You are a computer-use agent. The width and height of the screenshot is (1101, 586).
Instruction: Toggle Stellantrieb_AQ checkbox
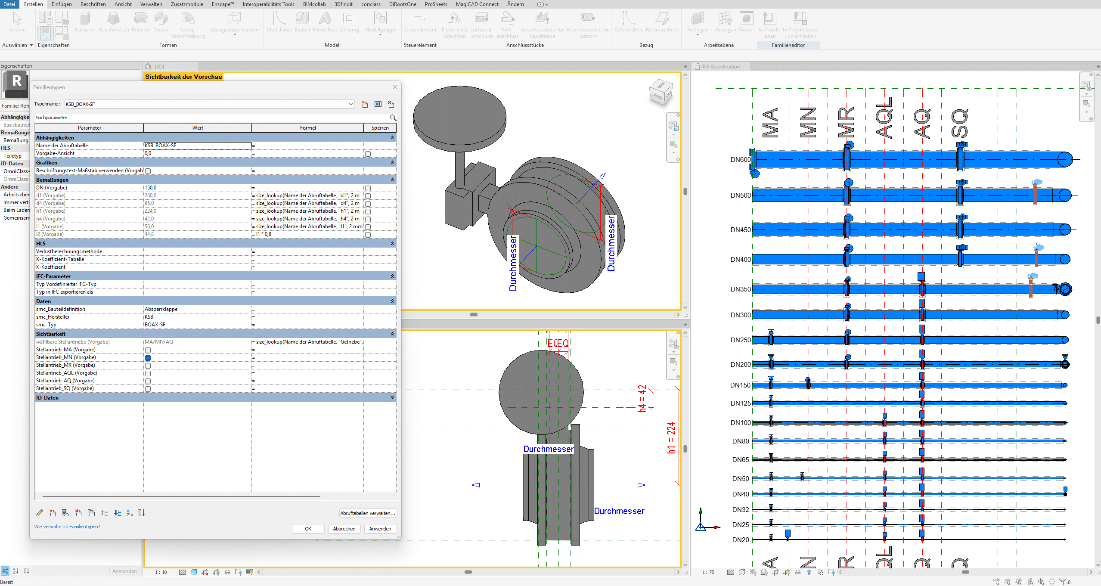(148, 381)
